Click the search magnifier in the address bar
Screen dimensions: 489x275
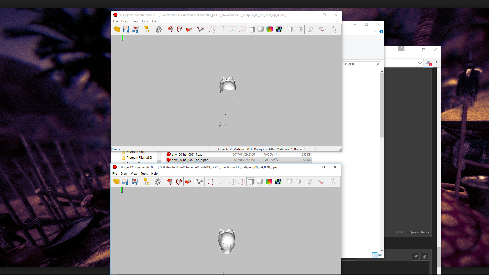(377, 64)
